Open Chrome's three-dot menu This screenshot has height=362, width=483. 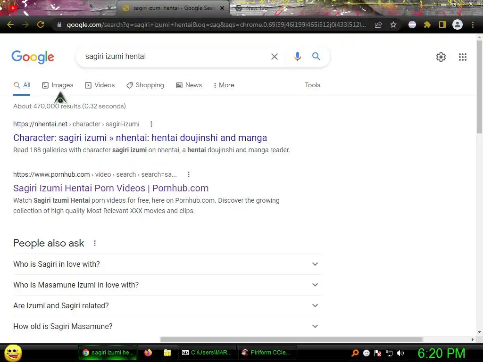473,25
